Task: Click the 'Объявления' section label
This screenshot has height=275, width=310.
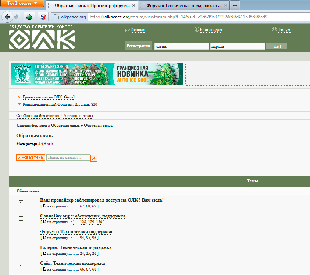Action: click(28, 191)
